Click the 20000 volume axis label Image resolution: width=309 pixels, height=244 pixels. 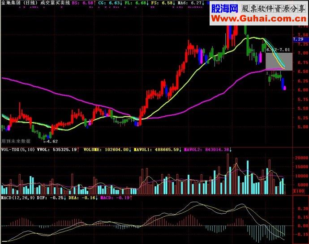[x=301, y=158]
